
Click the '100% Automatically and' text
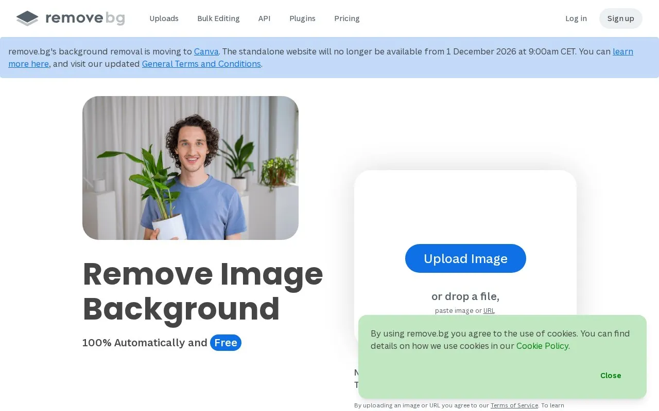145,343
